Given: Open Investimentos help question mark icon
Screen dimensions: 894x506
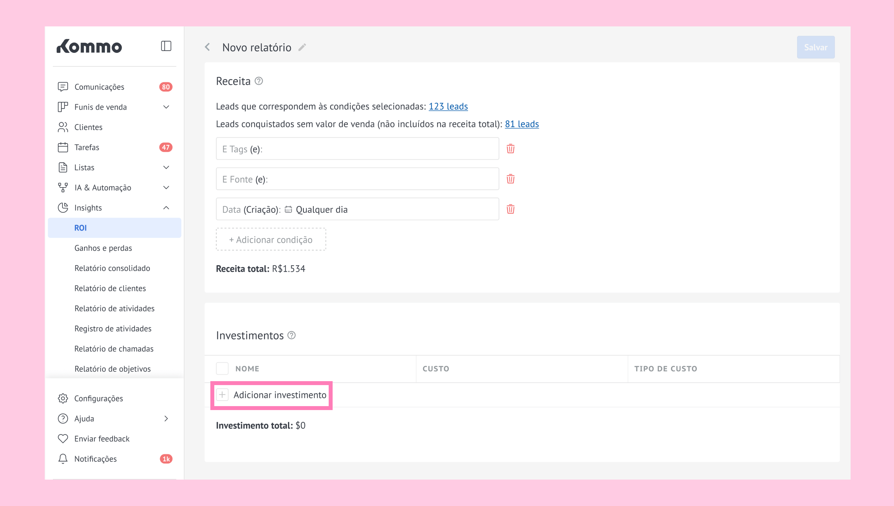Looking at the screenshot, I should coord(292,335).
